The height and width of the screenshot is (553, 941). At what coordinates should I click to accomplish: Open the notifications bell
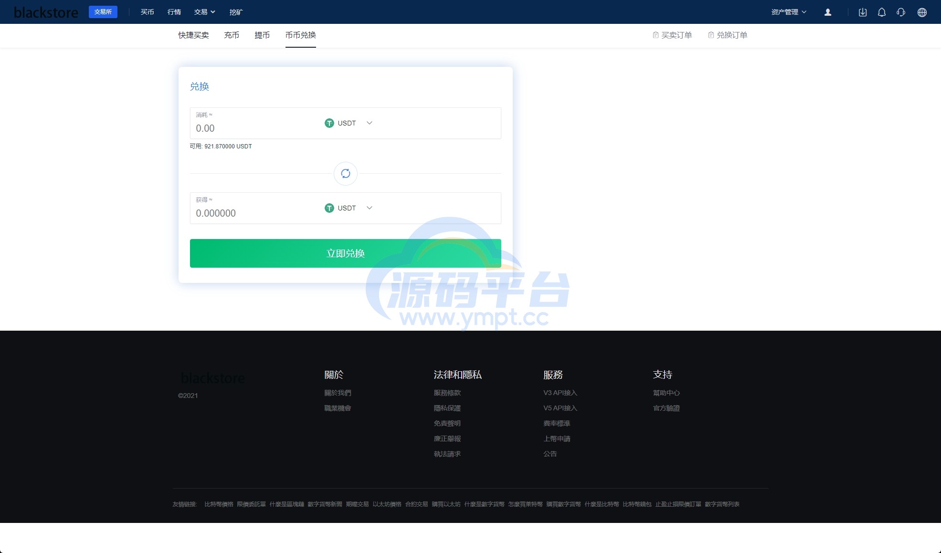pyautogui.click(x=882, y=12)
